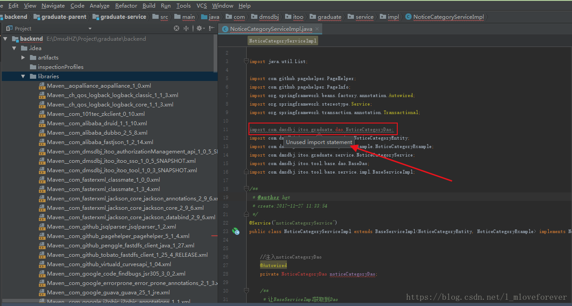Viewport: 572px width, 306px height.
Task: Open the Refactor menu
Action: click(x=126, y=6)
